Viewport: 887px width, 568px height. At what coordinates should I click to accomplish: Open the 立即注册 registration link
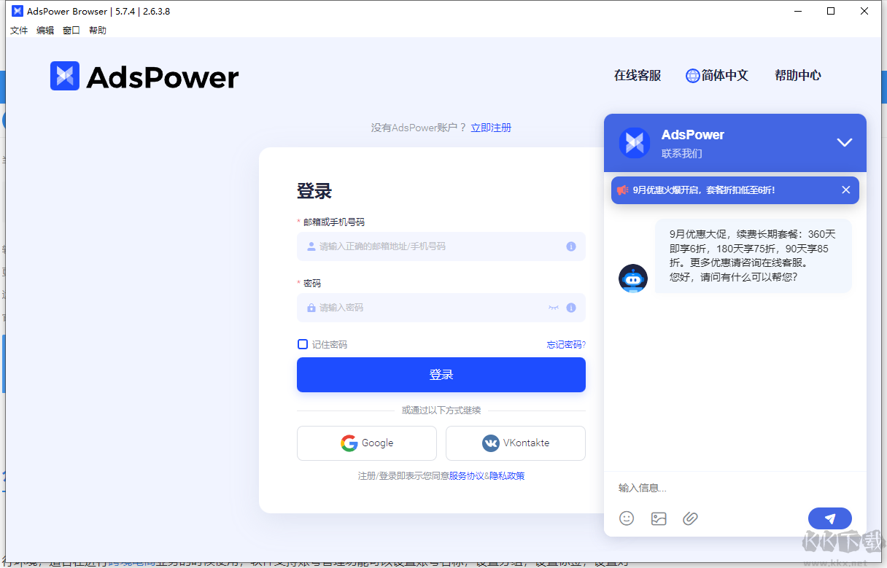491,127
